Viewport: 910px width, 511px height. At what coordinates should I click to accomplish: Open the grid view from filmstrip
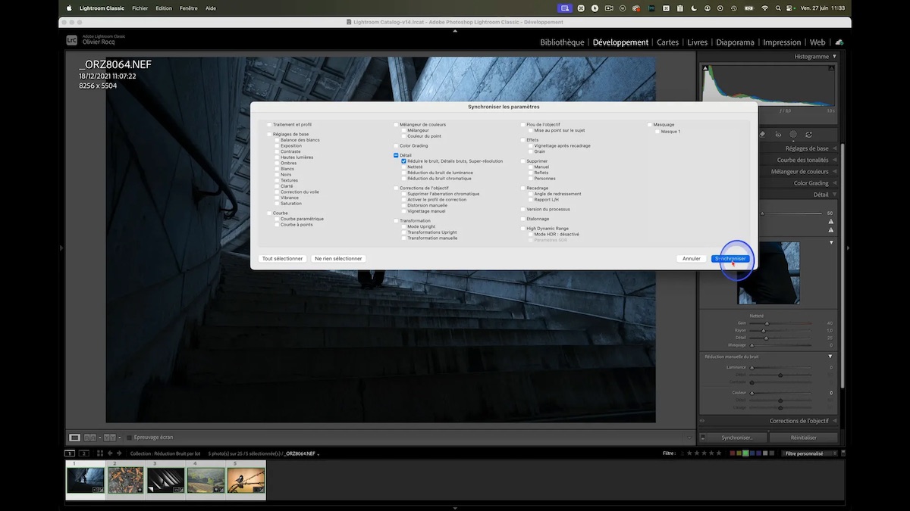pyautogui.click(x=100, y=453)
